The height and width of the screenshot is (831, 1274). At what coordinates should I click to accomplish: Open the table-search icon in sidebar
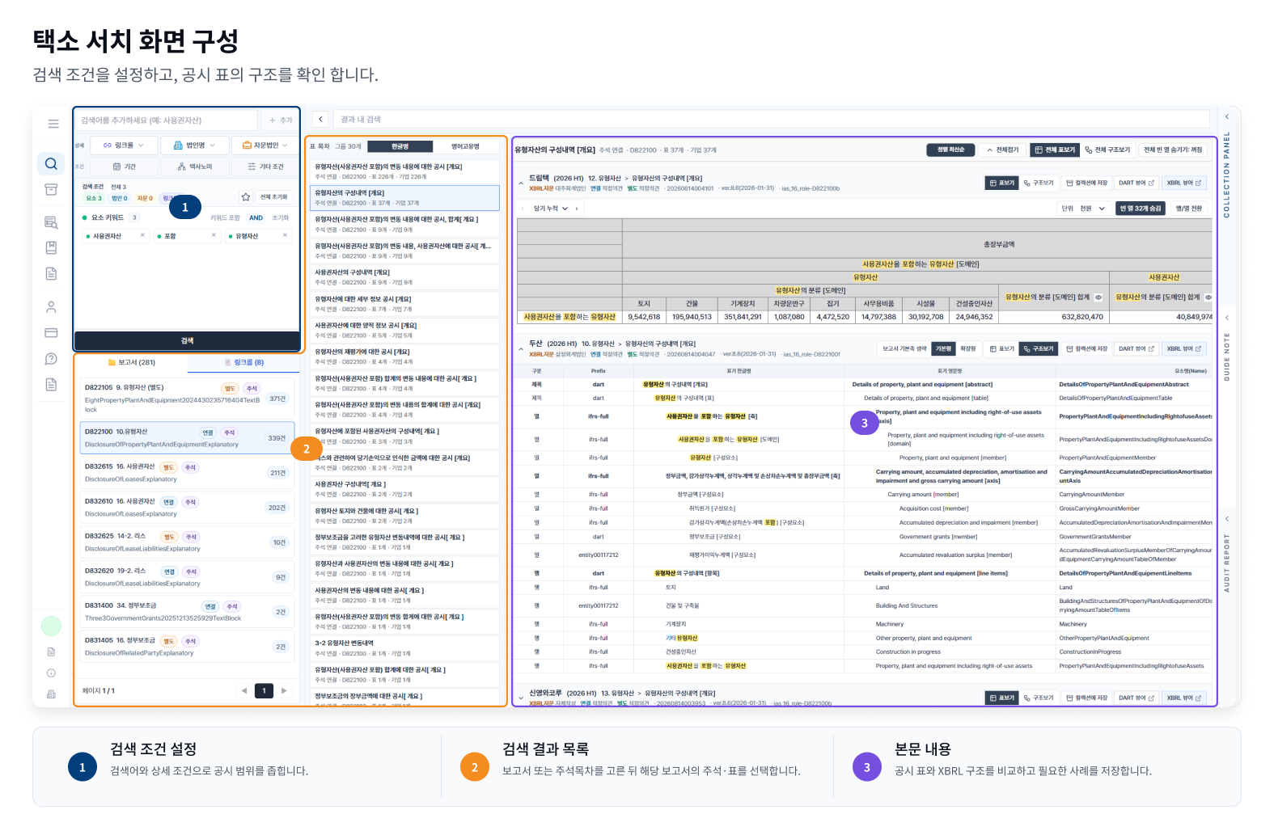coord(51,222)
